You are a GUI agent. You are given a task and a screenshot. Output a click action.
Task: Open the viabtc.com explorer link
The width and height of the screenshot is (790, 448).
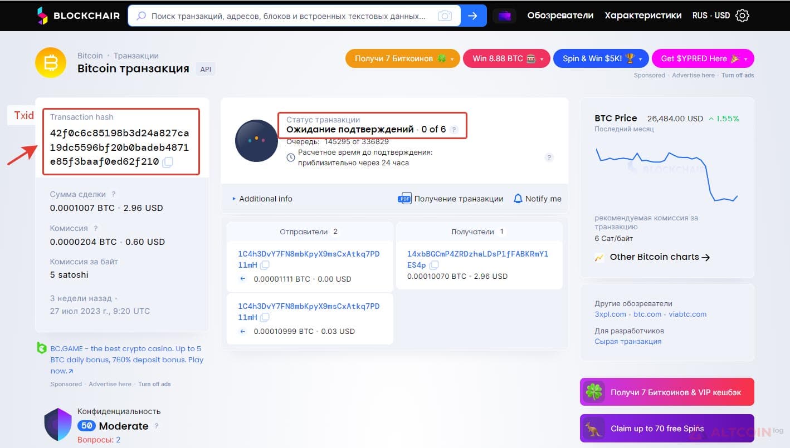(687, 314)
